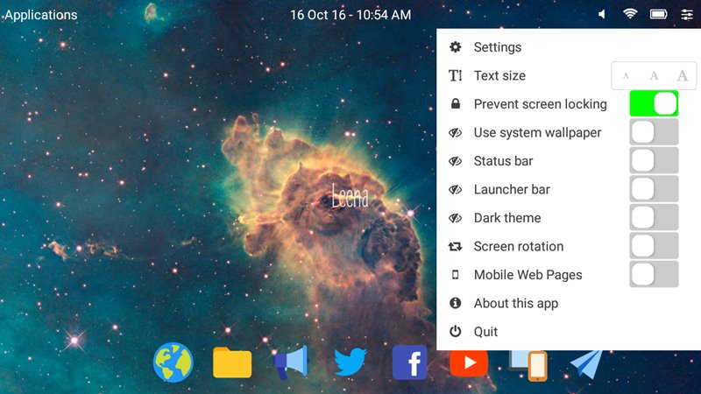Click the rotation arrows icon

455,246
